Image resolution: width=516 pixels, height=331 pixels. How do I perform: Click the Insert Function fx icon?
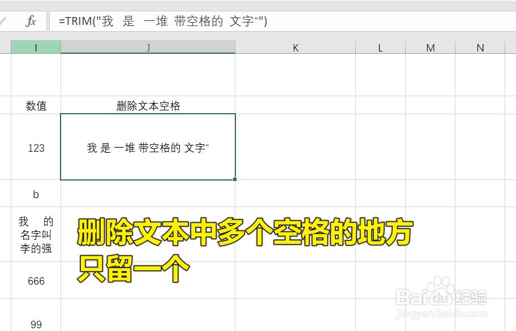31,21
